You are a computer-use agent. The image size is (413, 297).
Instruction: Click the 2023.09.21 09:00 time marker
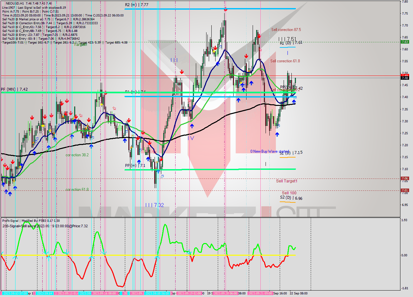260,293
